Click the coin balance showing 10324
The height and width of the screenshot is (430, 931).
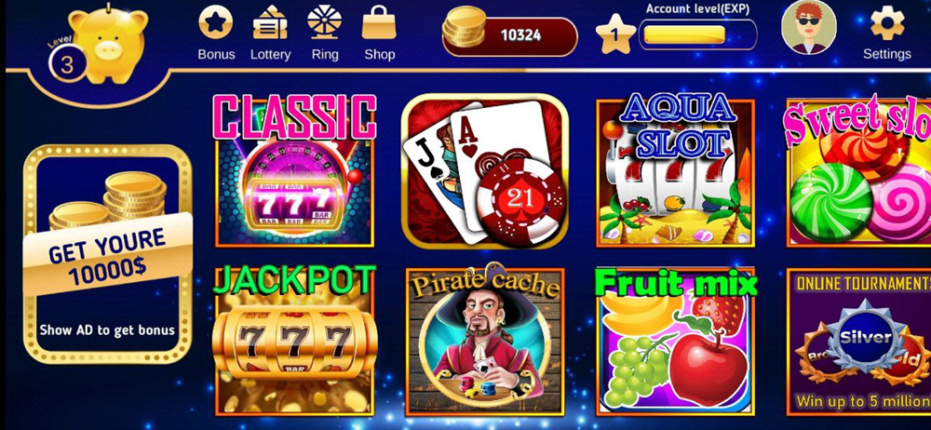510,34
